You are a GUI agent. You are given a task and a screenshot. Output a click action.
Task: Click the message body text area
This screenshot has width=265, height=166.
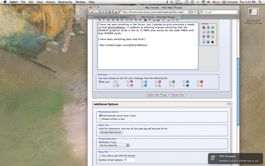pyautogui.click(x=148, y=46)
